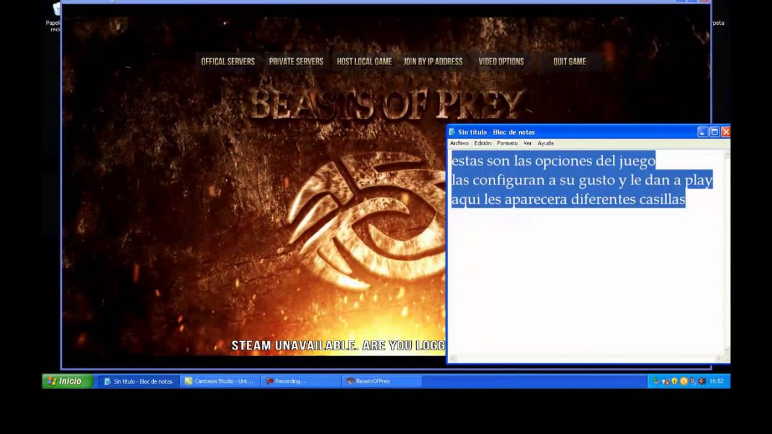Image resolution: width=772 pixels, height=434 pixels.
Task: Click the first green system tray icon
Action: click(x=656, y=381)
